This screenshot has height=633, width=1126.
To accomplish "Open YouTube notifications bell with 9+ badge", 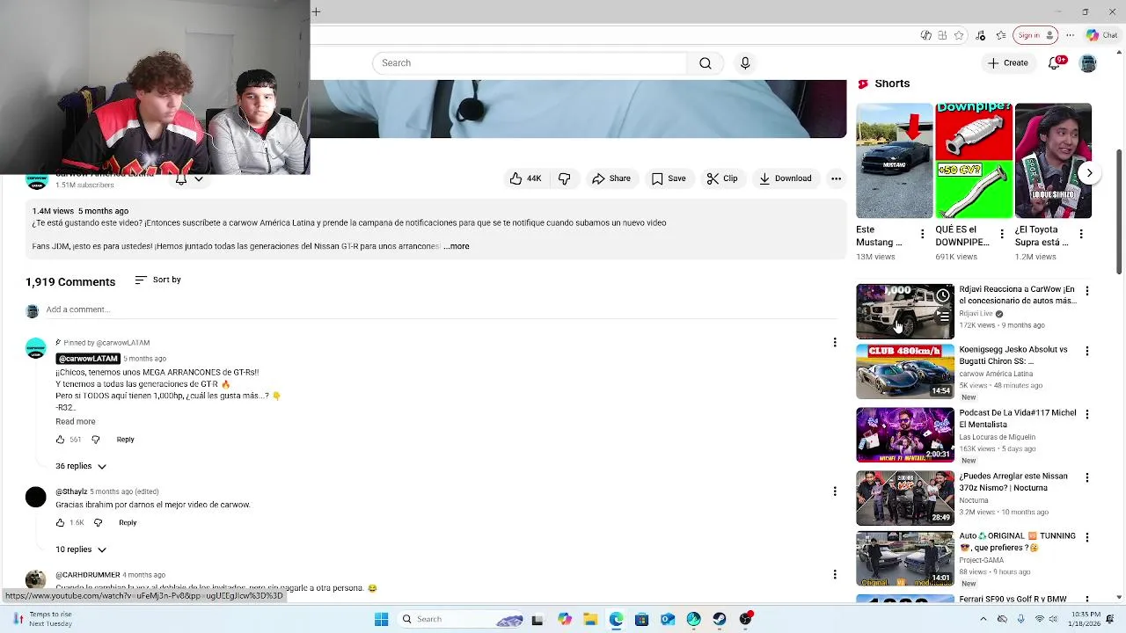I will [1055, 63].
